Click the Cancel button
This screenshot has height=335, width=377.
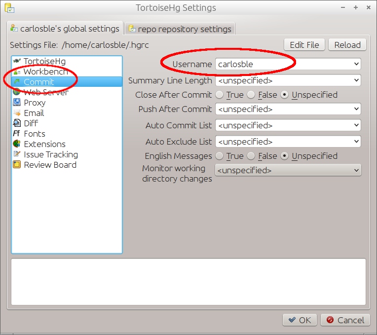point(345,320)
